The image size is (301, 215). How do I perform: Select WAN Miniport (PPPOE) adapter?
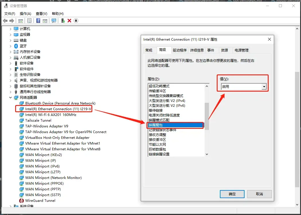pyautogui.click(x=44, y=183)
